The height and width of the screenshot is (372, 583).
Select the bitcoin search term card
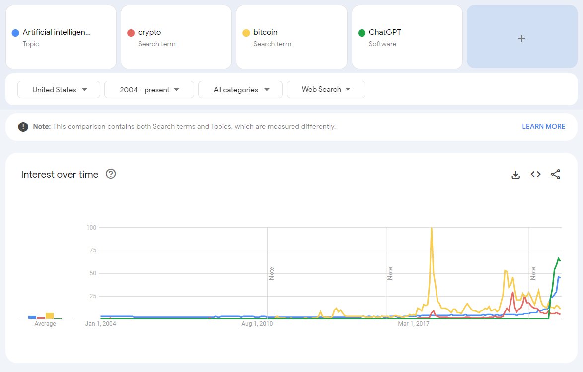(291, 37)
